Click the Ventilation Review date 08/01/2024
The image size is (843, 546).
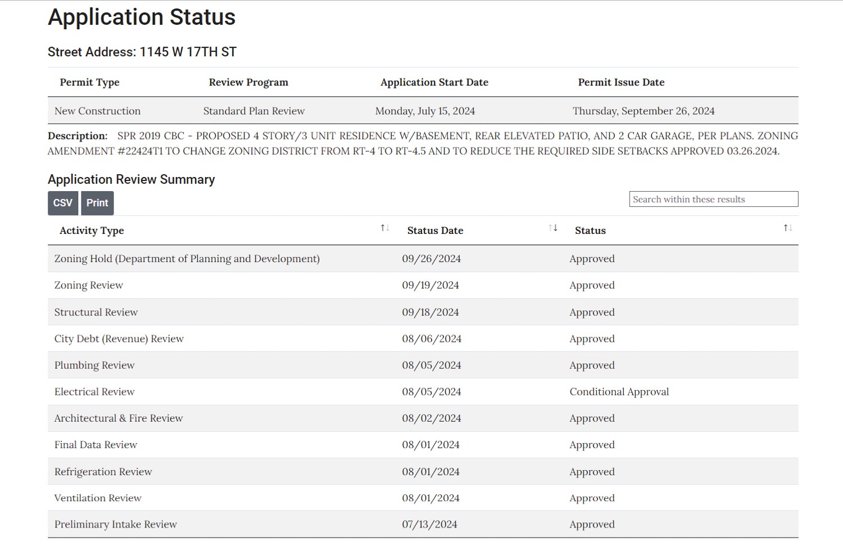(x=430, y=498)
